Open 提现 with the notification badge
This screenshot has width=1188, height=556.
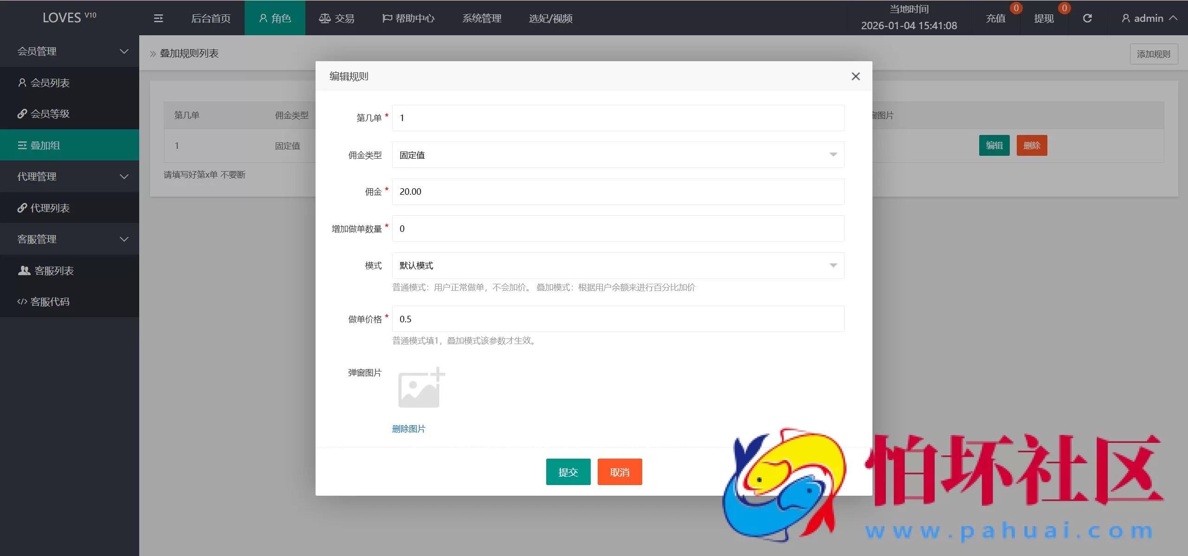point(1045,18)
